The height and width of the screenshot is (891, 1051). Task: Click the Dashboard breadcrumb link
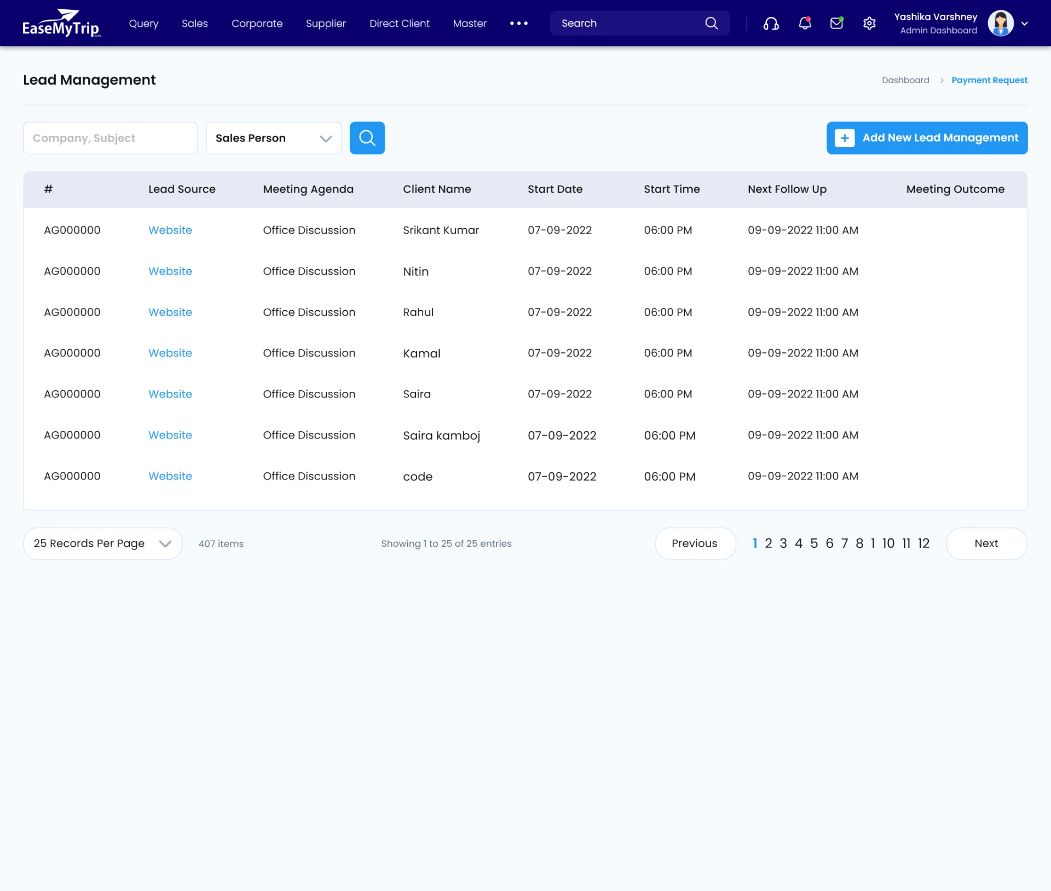click(905, 80)
